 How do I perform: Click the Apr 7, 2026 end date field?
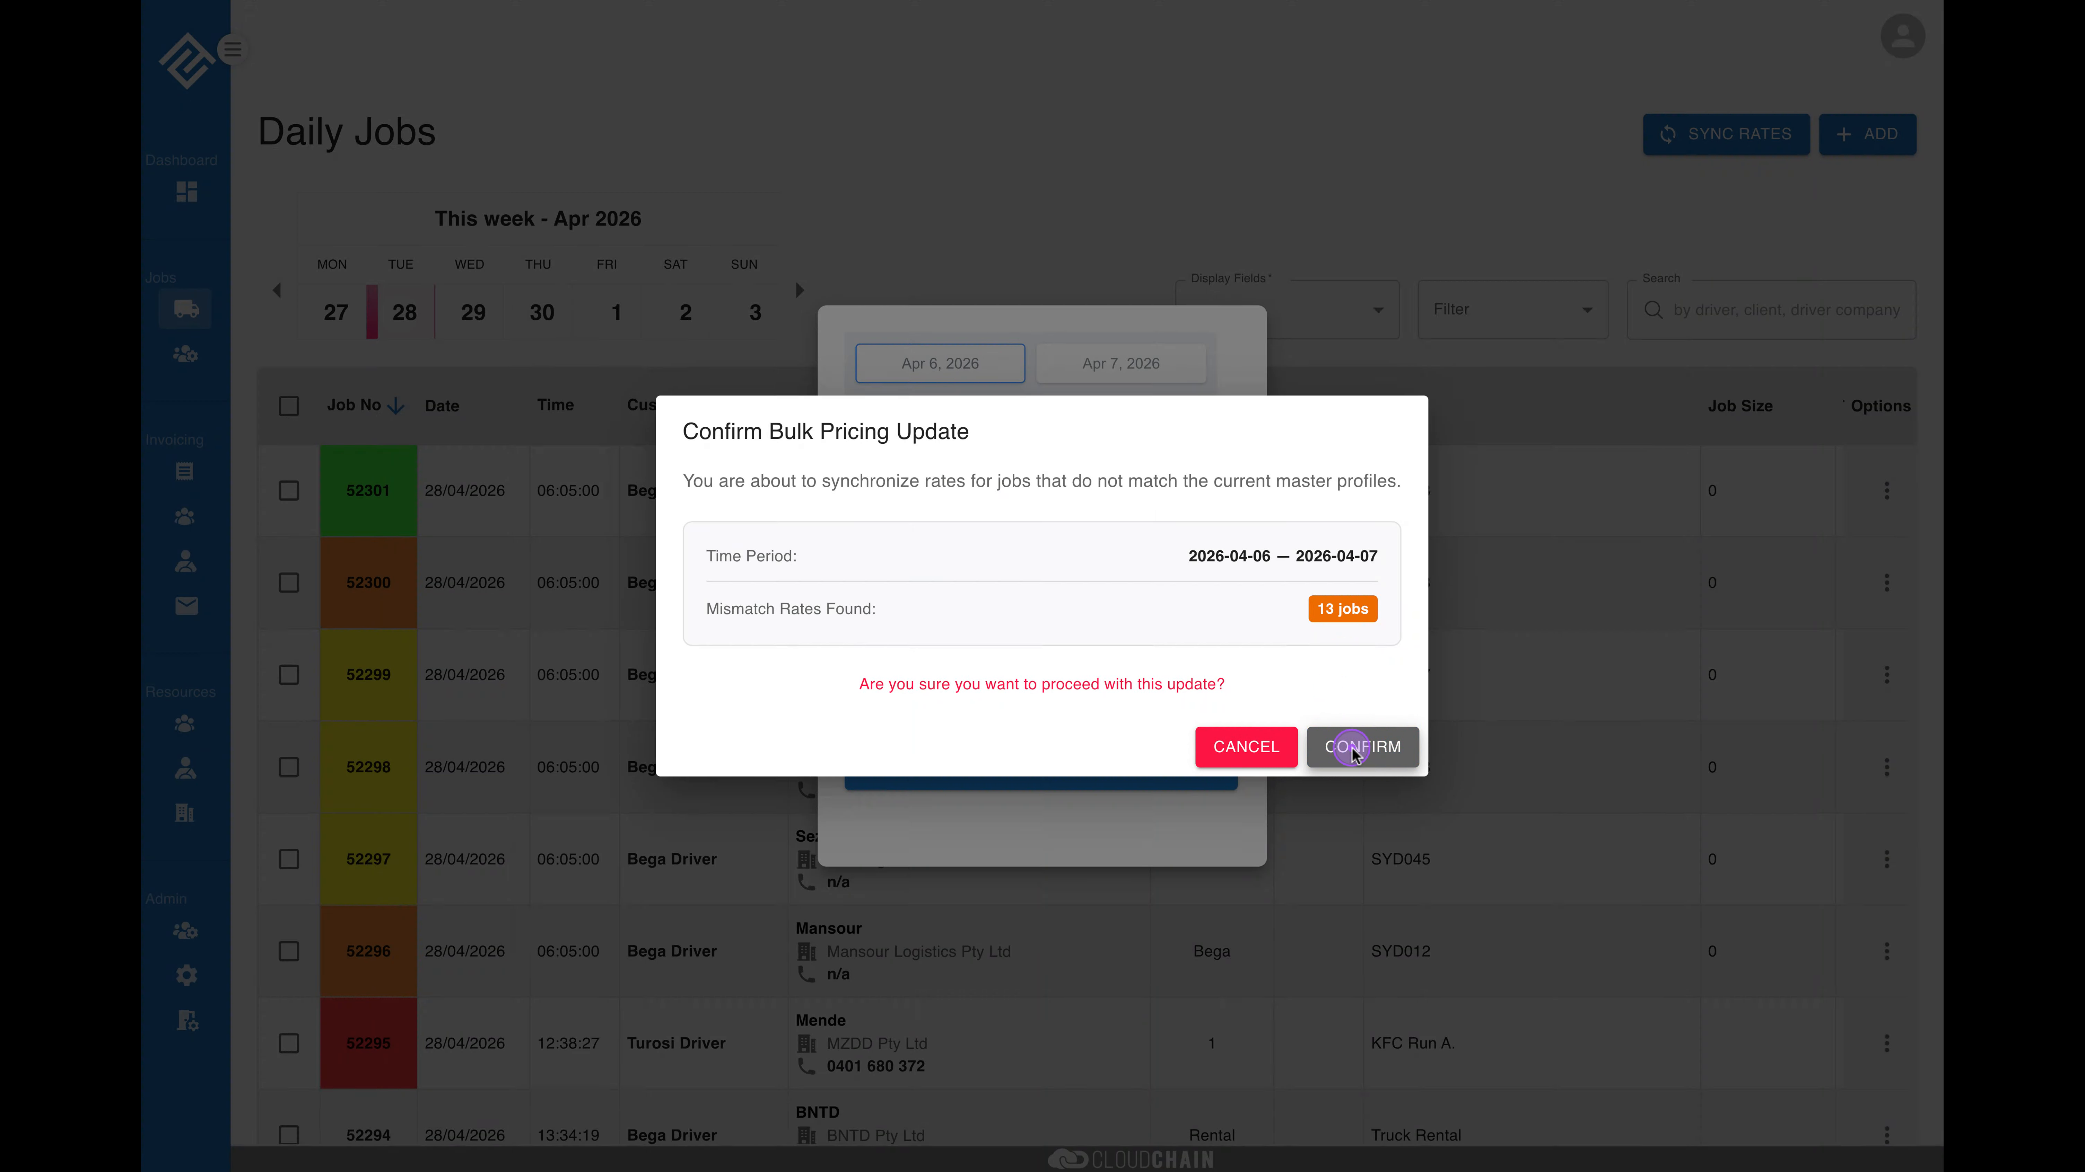pyautogui.click(x=1121, y=364)
